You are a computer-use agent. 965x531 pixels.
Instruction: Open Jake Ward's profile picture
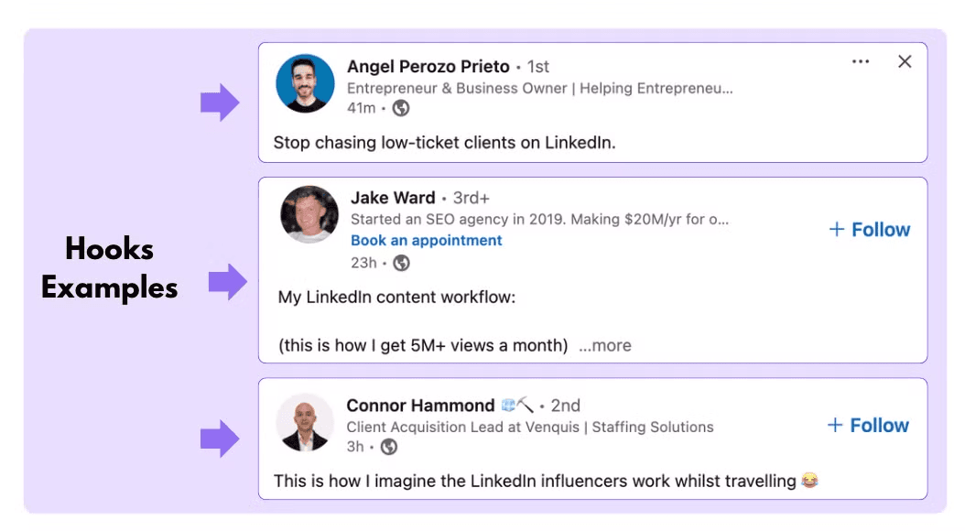click(x=309, y=214)
